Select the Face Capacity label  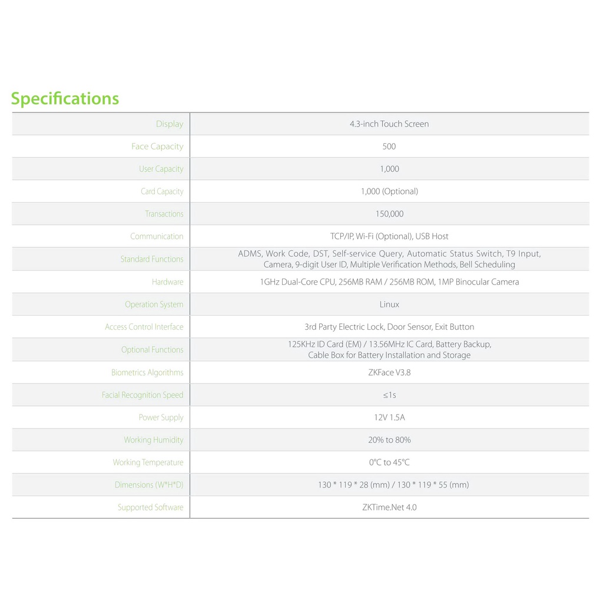[157, 147]
